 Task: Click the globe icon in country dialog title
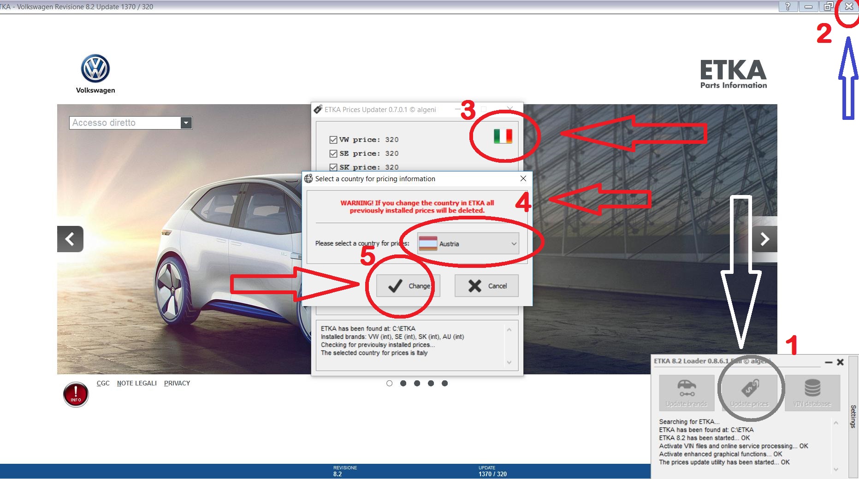(x=308, y=178)
